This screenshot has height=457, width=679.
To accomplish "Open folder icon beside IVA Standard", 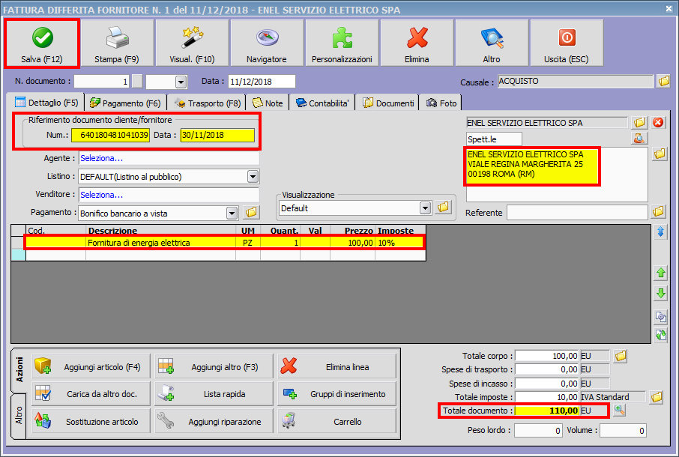I will [x=657, y=397].
